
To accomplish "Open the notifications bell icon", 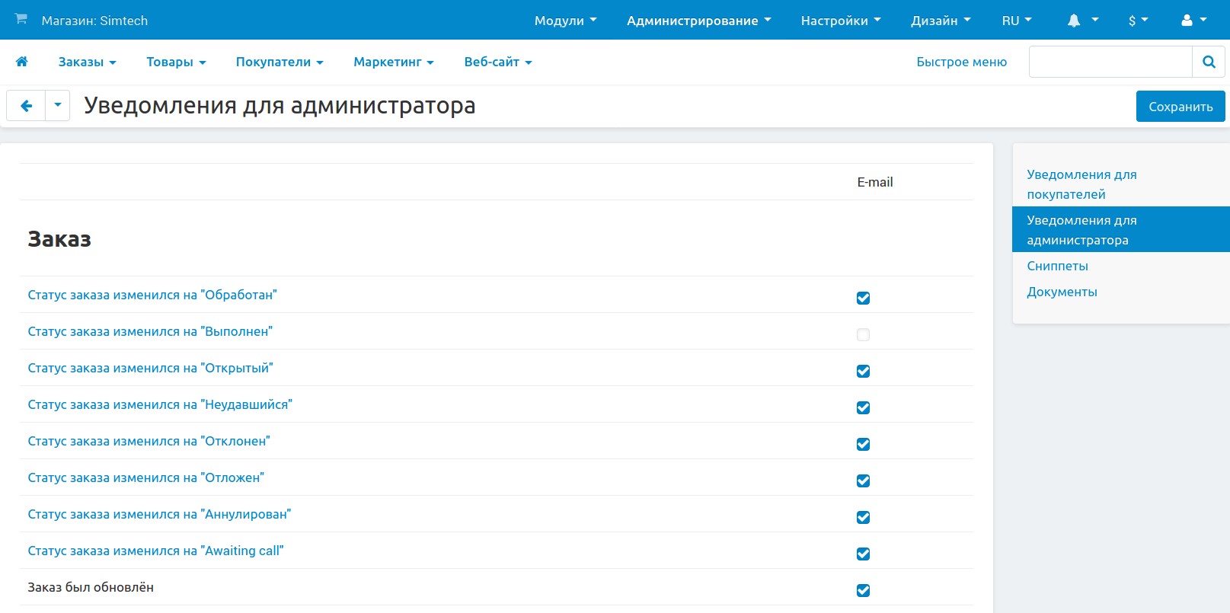I will 1074,21.
